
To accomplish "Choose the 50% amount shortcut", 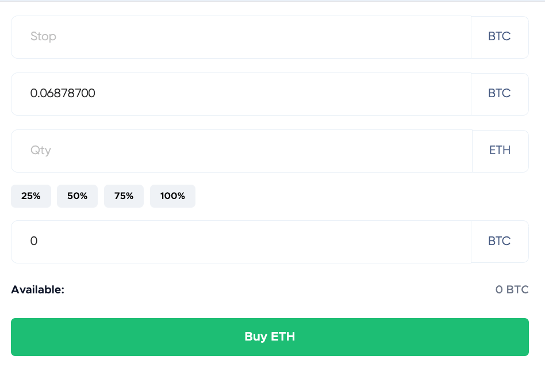I will pos(77,196).
